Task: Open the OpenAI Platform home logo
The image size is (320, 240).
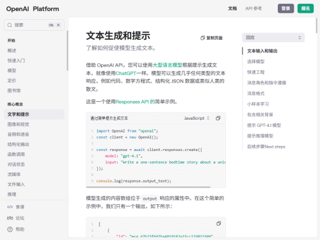Action: pyautogui.click(x=33, y=9)
